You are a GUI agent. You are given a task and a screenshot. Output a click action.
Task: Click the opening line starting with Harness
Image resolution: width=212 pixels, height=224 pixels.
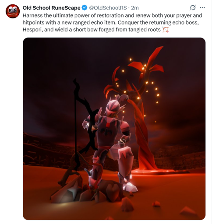[x=112, y=15]
